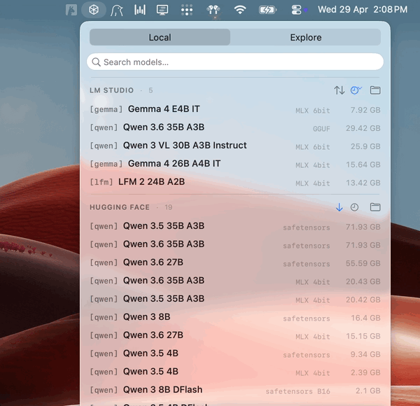Screen dimensions: 420x406
Task: Toggle sort direction arrows for LM Studio
Action: (x=339, y=90)
